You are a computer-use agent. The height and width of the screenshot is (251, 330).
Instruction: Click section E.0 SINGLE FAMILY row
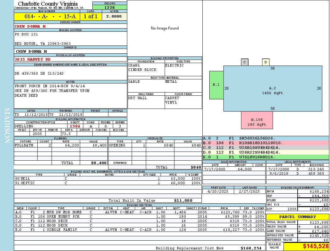point(140,230)
